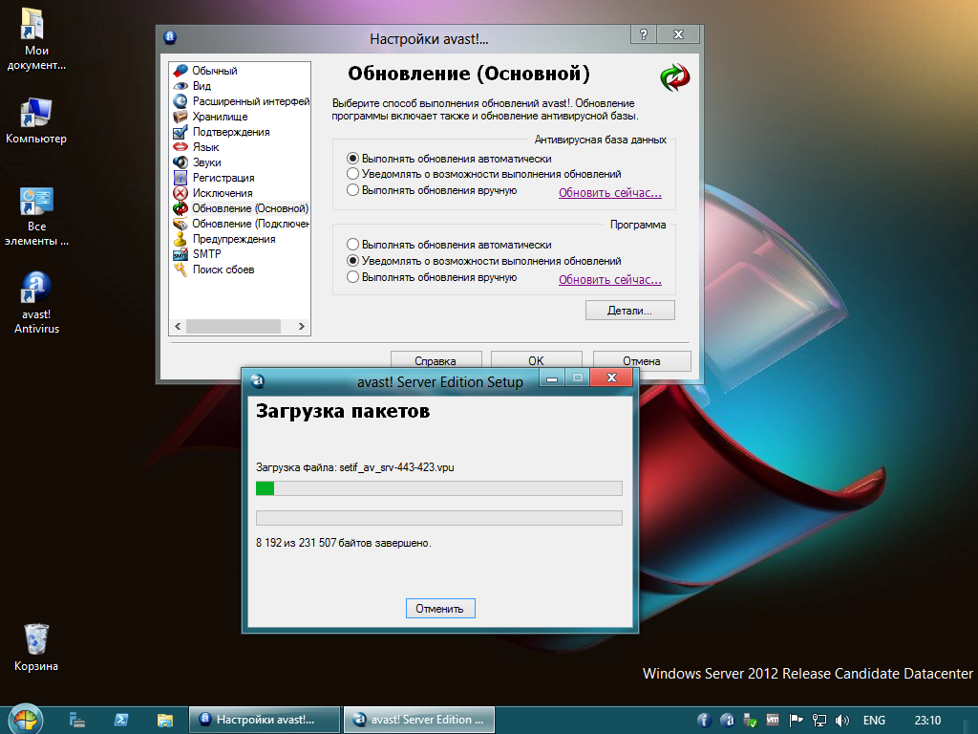Click the Справка button
Screen dimensions: 978x734
click(436, 360)
